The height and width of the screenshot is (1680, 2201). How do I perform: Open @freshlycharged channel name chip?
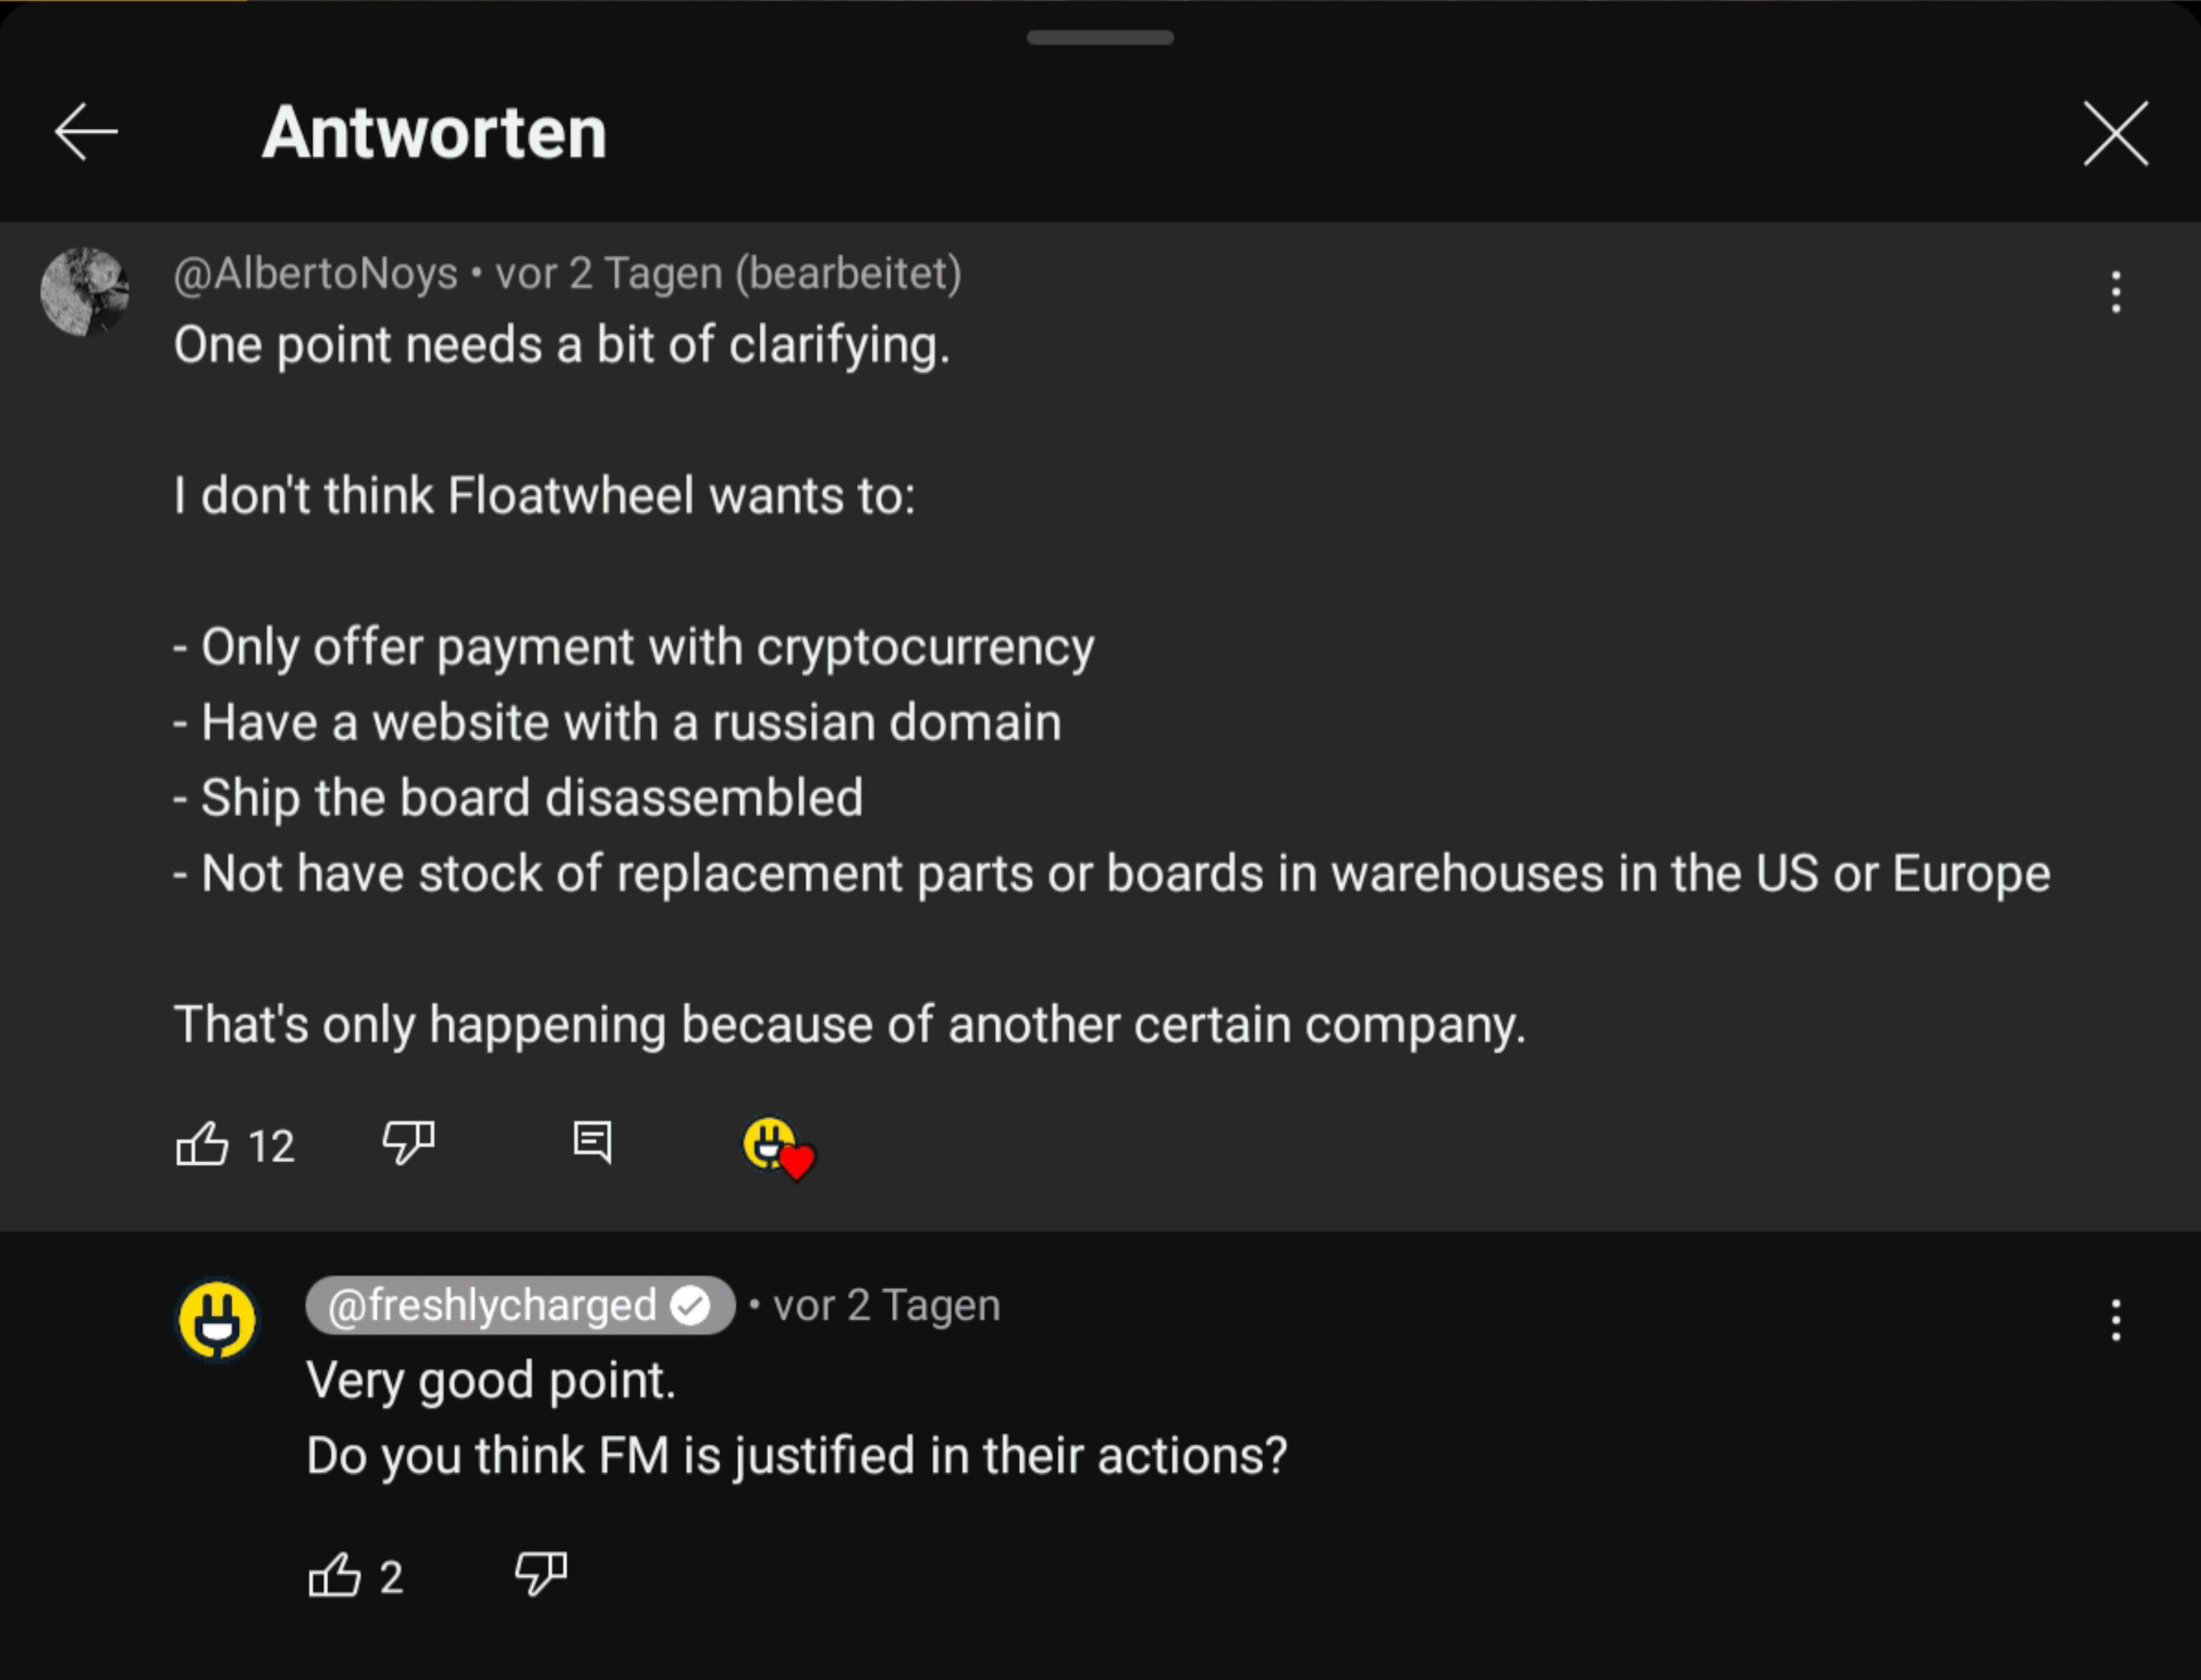point(520,1305)
